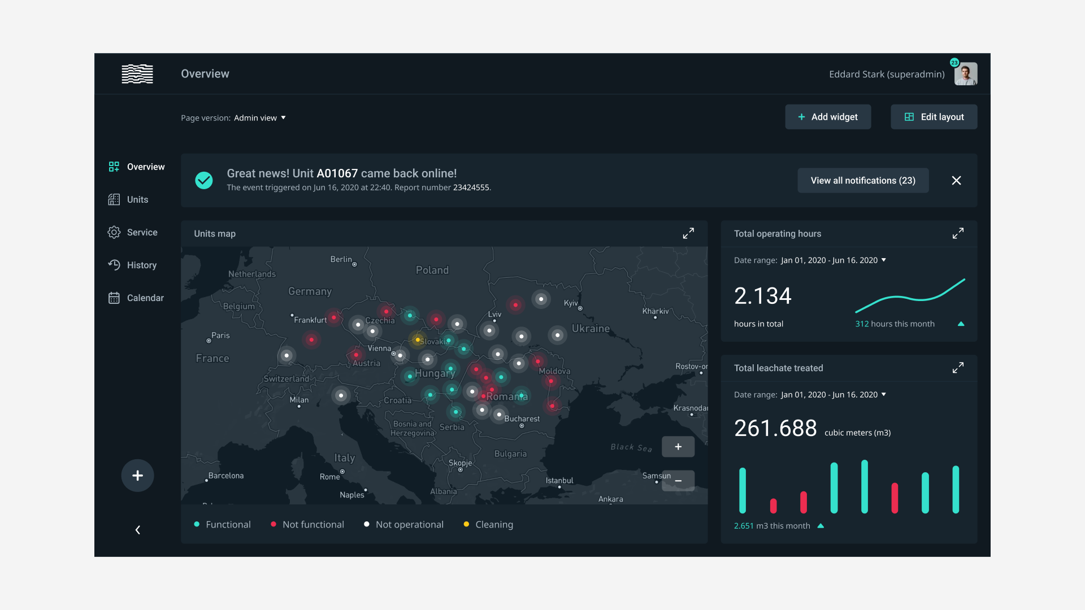Click the Service gear icon
Image resolution: width=1085 pixels, height=610 pixels.
pyautogui.click(x=114, y=232)
